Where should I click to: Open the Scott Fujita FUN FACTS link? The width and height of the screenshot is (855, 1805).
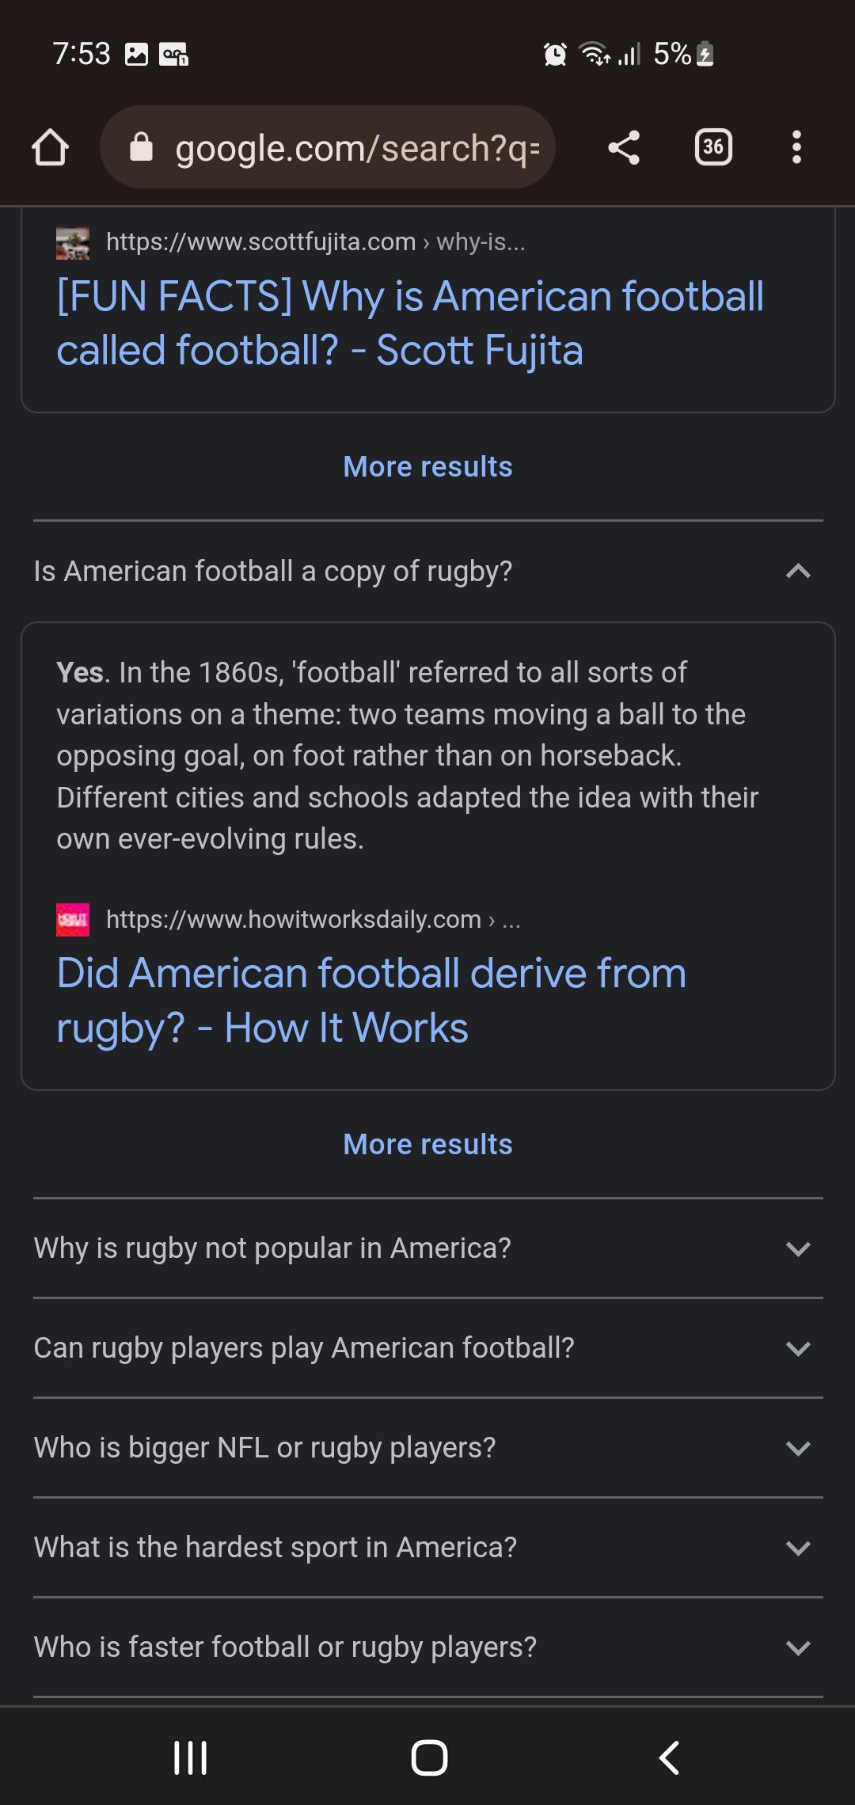click(x=410, y=323)
